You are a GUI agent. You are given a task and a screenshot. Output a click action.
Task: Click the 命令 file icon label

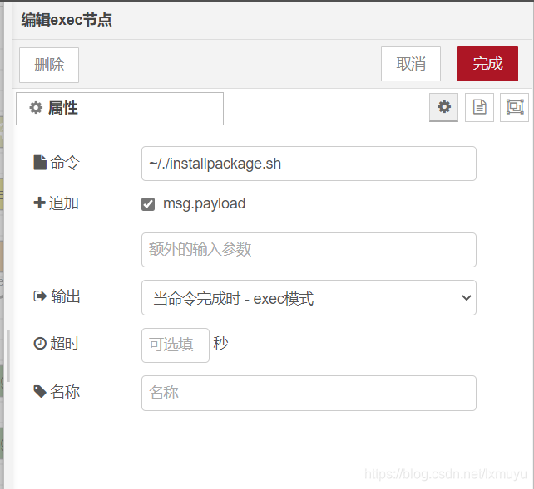pyautogui.click(x=40, y=163)
